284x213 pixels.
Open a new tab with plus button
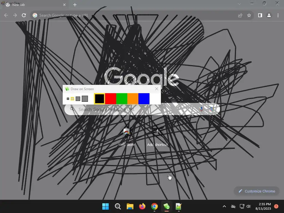click(75, 5)
